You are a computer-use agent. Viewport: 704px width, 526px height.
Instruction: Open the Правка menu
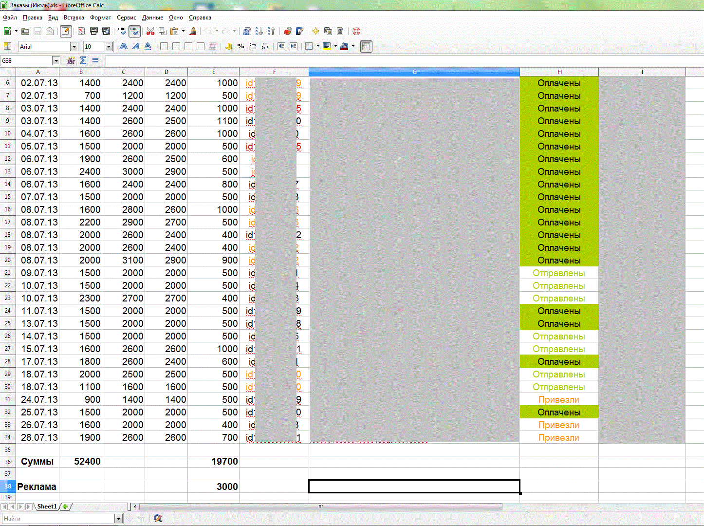pos(33,18)
